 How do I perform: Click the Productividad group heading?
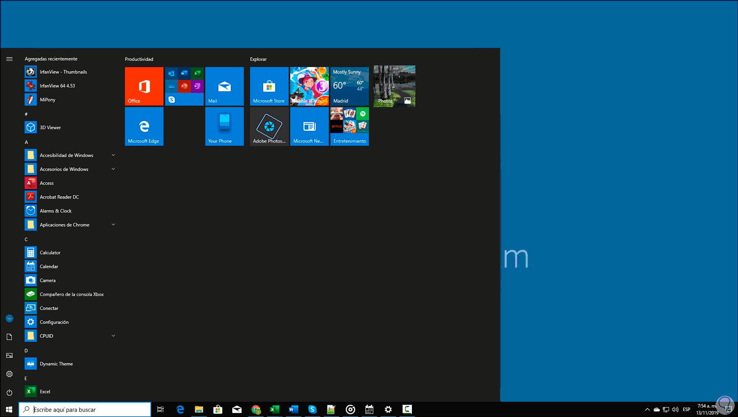point(139,59)
